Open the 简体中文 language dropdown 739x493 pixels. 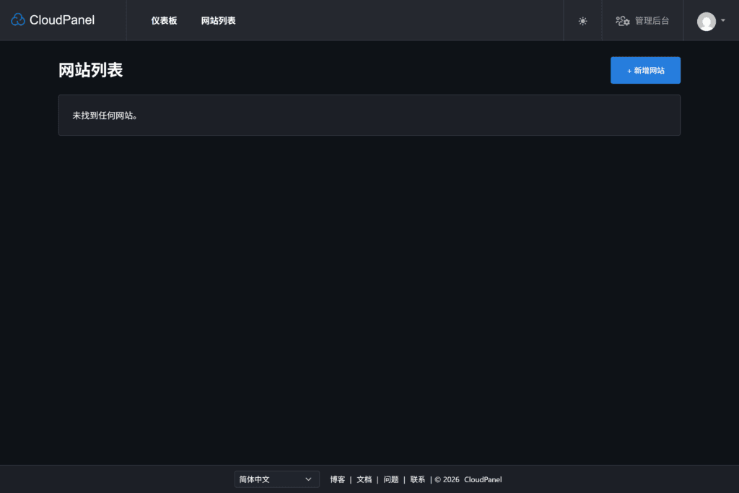pos(276,479)
